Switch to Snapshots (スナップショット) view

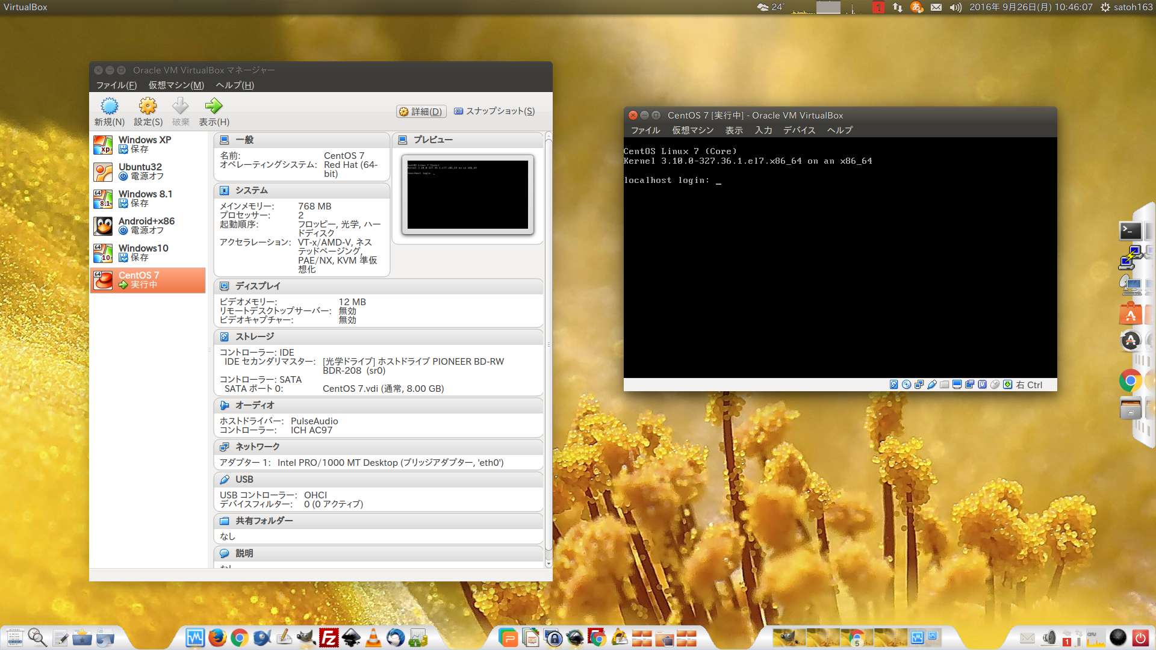[494, 111]
